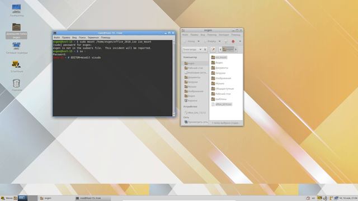Image resolution: width=358 pixels, height=201 pixels.
Task: Select the Общедоступные folder in file list
Action: click(x=223, y=88)
